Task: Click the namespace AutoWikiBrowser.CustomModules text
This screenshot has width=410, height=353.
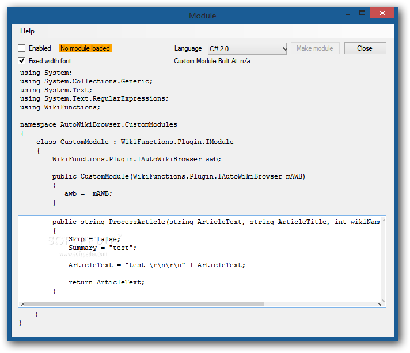Action: point(98,124)
